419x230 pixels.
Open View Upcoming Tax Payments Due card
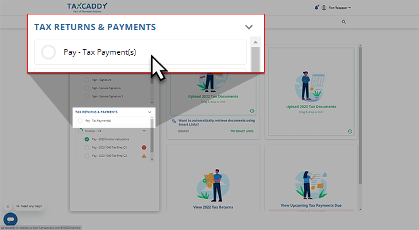tap(311, 178)
